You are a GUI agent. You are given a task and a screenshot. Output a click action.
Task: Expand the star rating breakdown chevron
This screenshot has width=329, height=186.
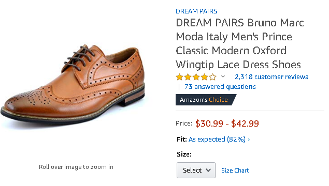tap(223, 76)
